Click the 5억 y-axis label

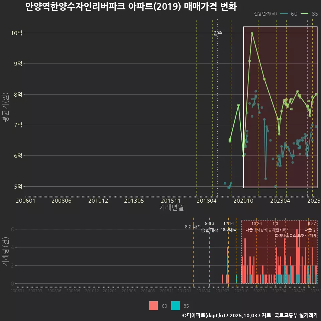pos(18,186)
